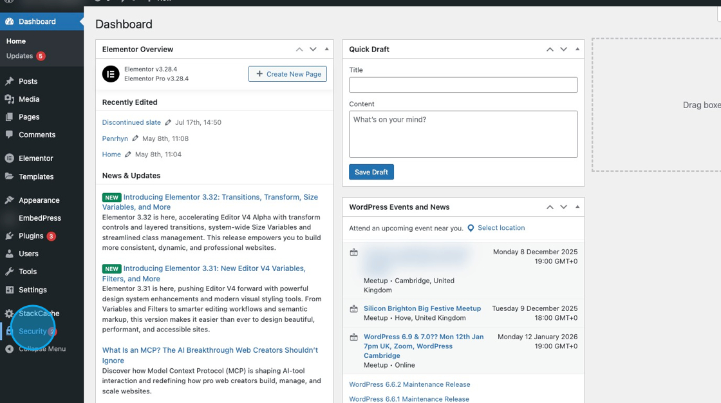
Task: Click pencil icon next to Home
Action: point(128,154)
